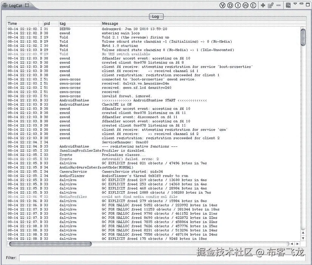Screen dimensions: 312x265
Task: Select the Debug (D) log level filter
Action: click(230, 5)
